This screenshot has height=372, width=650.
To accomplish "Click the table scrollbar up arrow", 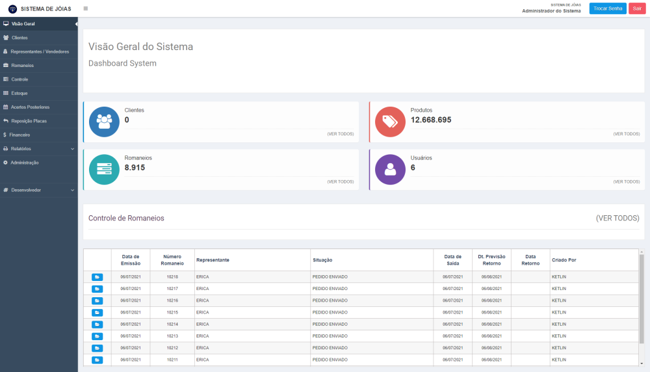I will (x=642, y=252).
